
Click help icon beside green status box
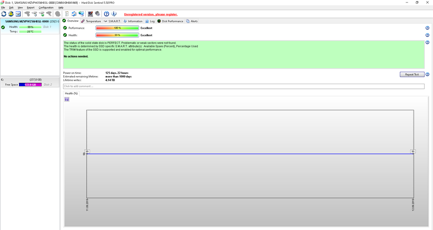point(427,42)
